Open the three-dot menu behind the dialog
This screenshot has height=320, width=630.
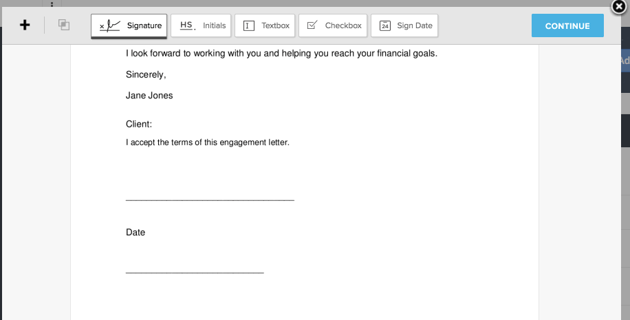pyautogui.click(x=52, y=4)
